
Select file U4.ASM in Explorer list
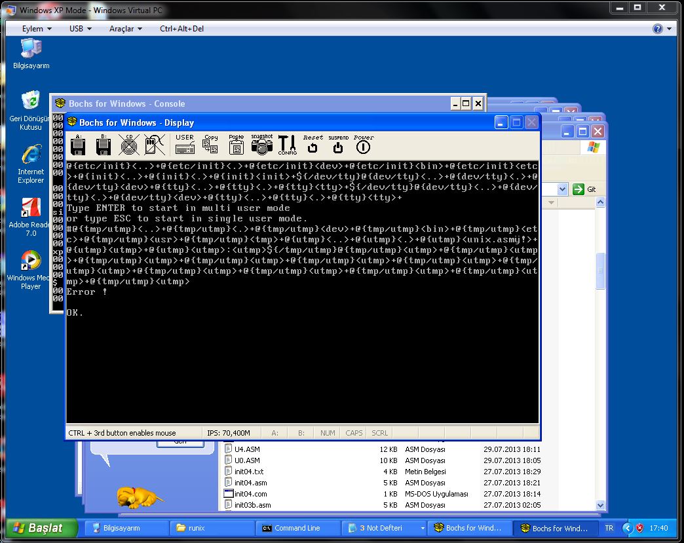pyautogui.click(x=247, y=449)
